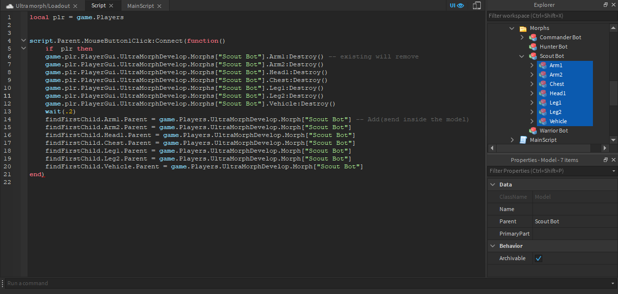Click the Morphs folder icon
This screenshot has width=618, height=294.
pos(523,27)
